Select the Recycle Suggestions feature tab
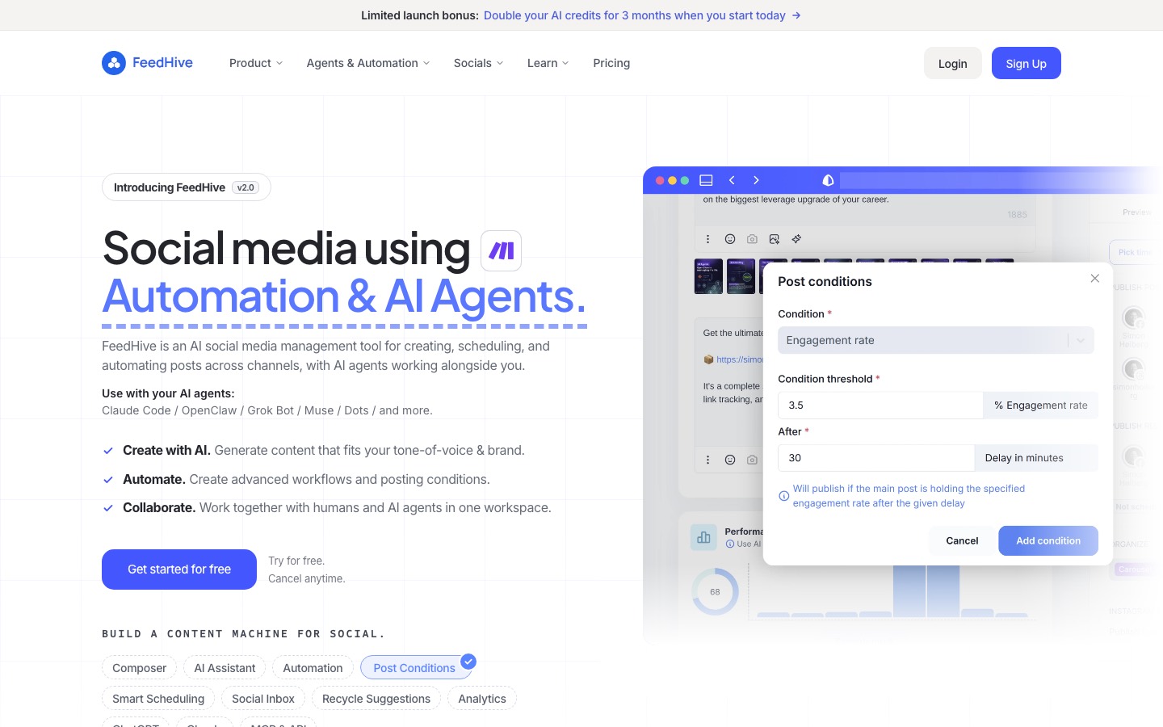The height and width of the screenshot is (727, 1163). (x=376, y=699)
